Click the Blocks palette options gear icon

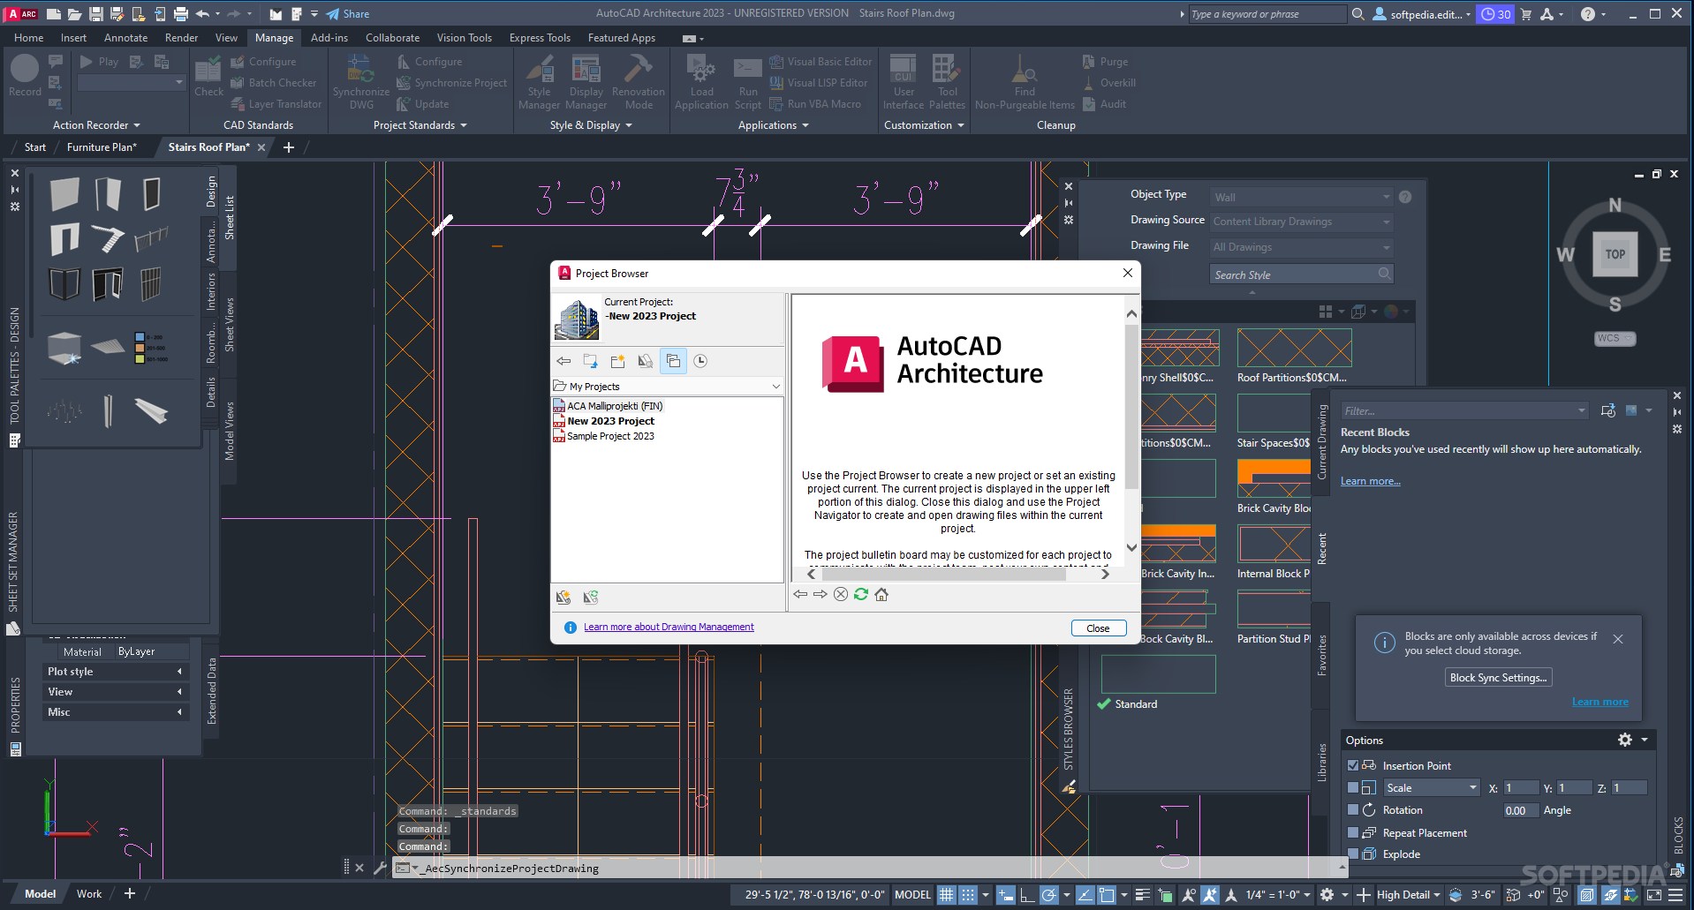tap(1624, 740)
